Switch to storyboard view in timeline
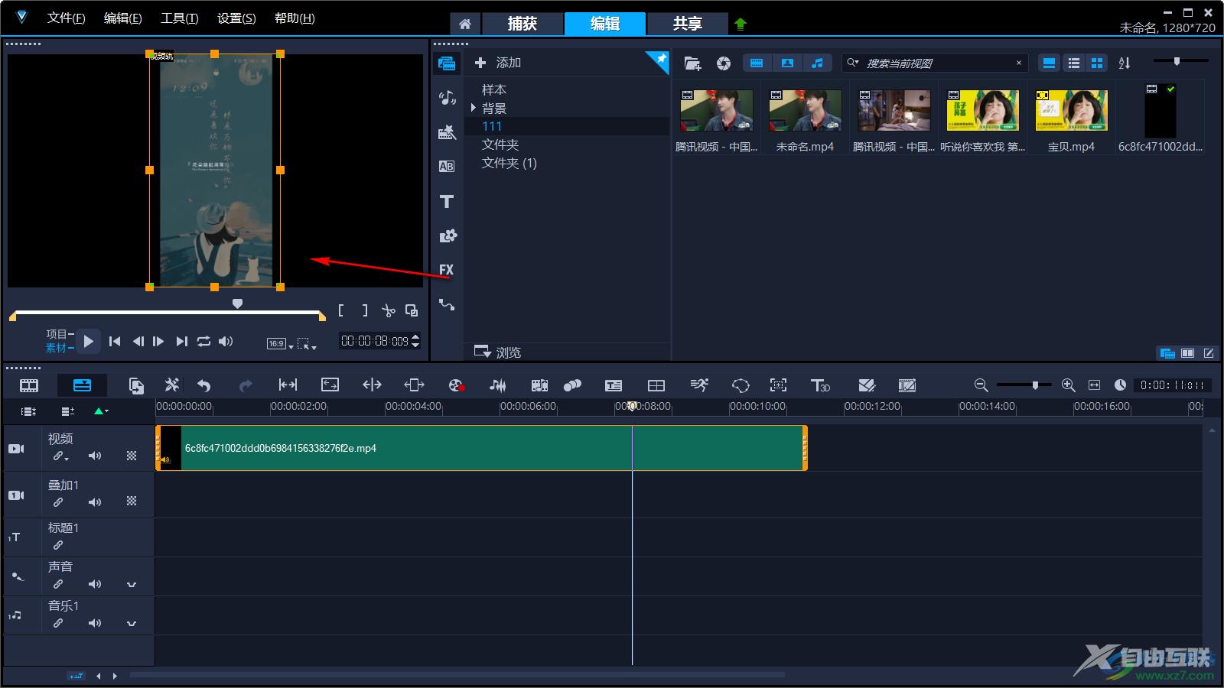Viewport: 1224px width, 688px height. click(x=29, y=385)
